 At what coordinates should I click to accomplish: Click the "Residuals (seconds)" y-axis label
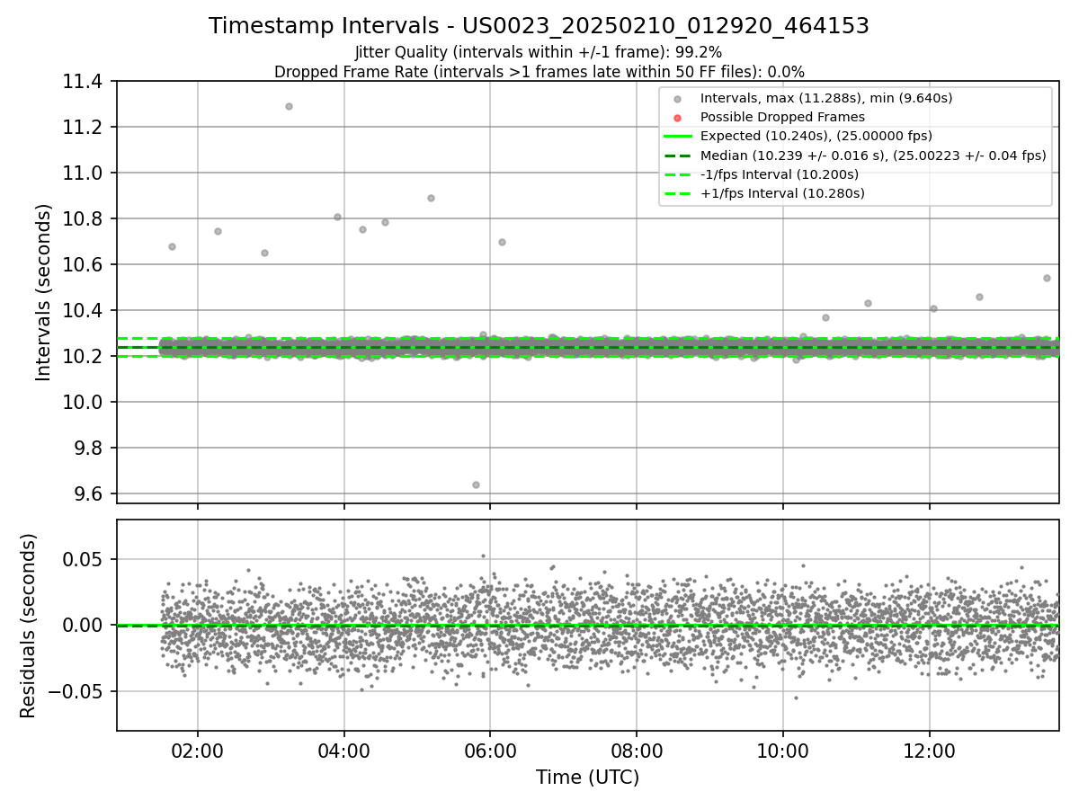point(28,626)
